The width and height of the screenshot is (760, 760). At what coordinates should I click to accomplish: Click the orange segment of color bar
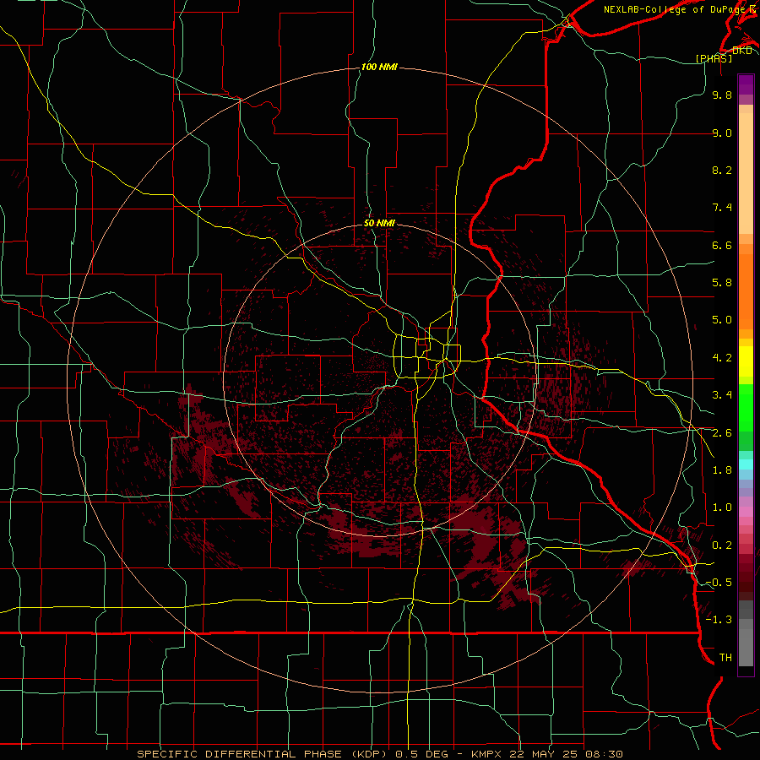746,290
